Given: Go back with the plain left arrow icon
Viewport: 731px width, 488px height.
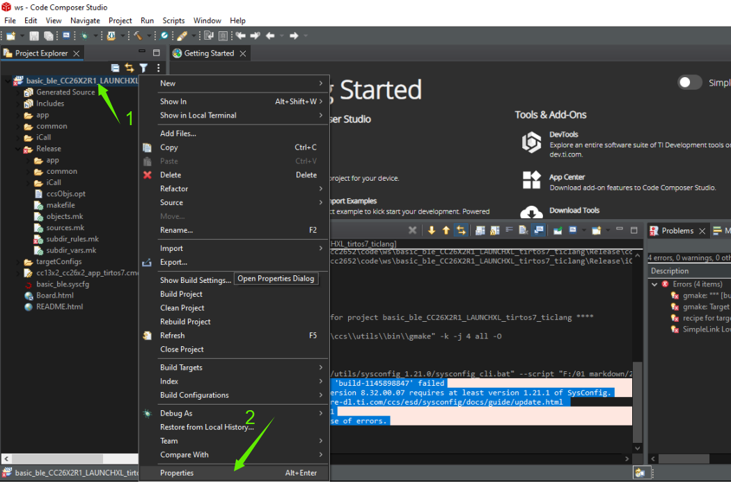Looking at the screenshot, I should click(270, 36).
